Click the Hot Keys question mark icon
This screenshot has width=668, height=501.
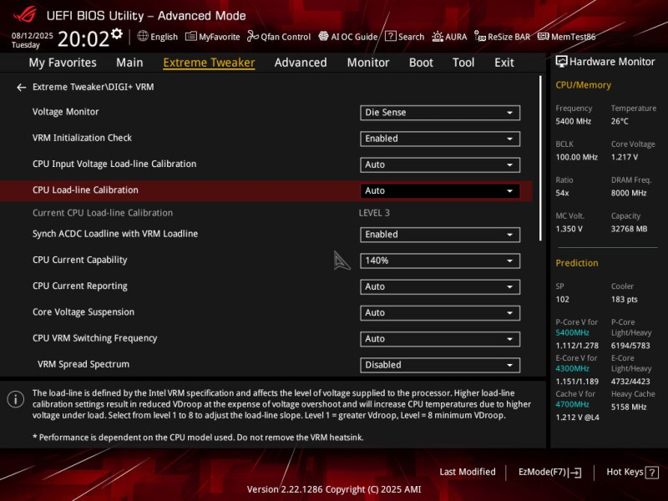[652, 472]
